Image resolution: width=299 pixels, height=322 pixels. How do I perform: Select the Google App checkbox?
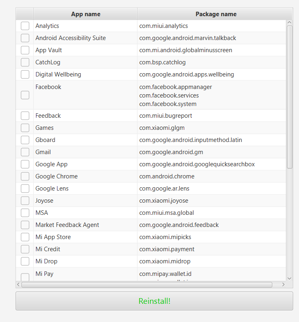(x=25, y=164)
